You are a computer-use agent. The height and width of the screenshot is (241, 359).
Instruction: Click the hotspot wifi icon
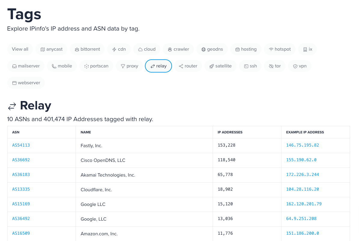(x=271, y=49)
